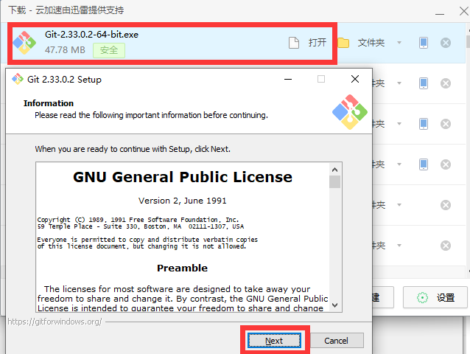
Task: Open 设置 in the download manager
Action: coord(435,297)
